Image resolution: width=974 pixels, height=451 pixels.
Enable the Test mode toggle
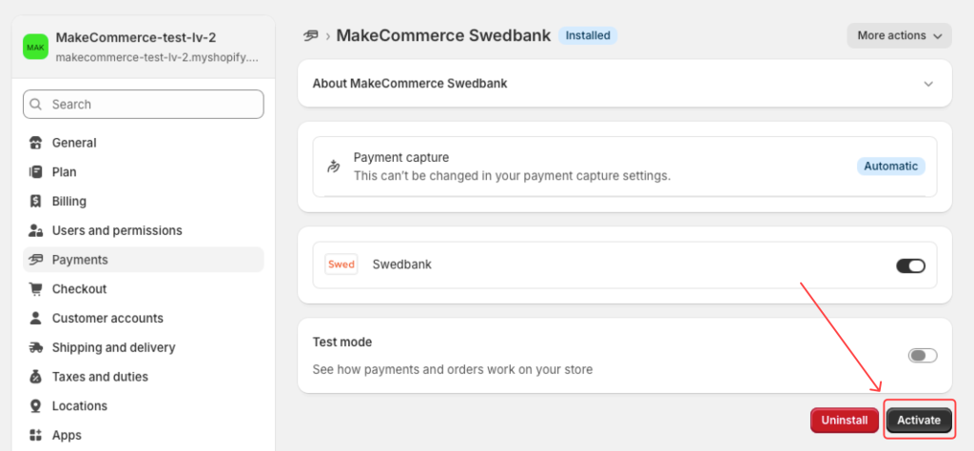point(922,356)
